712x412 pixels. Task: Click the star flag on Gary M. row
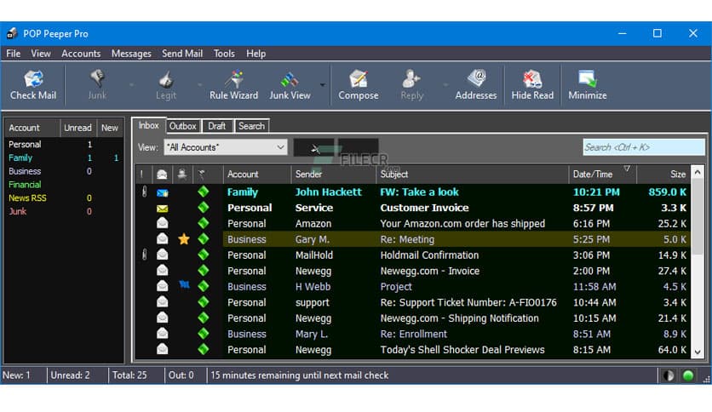184,239
